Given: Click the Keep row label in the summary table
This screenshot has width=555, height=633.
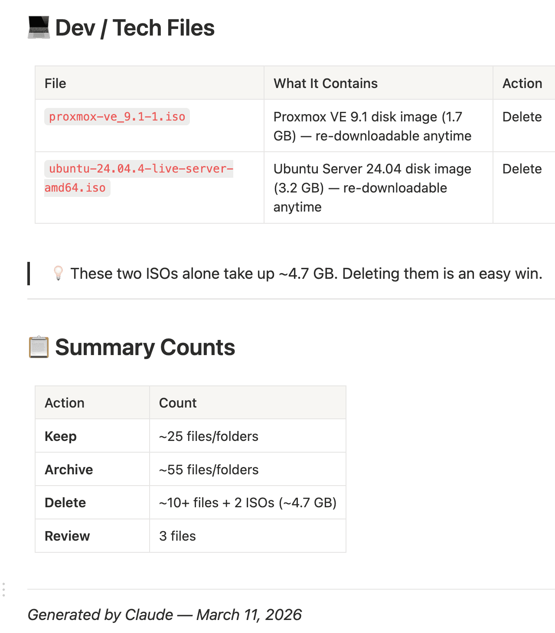Looking at the screenshot, I should click(61, 436).
